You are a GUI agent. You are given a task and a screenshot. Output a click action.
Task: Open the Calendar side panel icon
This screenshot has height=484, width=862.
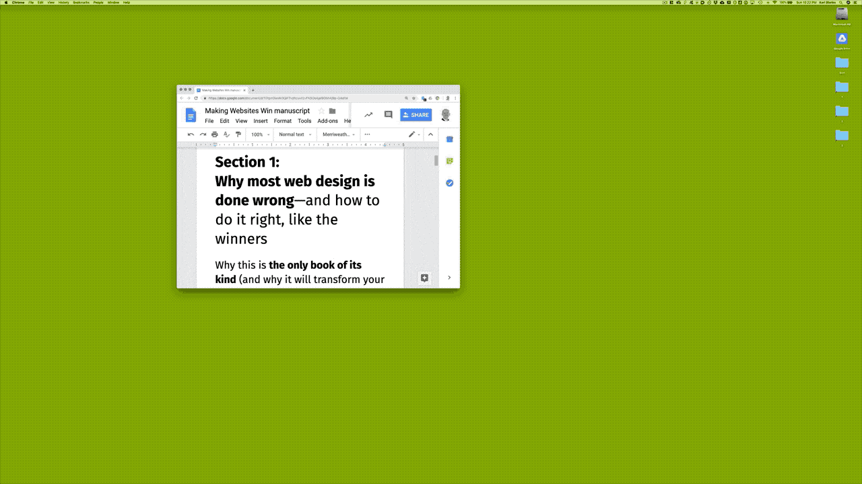coord(450,139)
